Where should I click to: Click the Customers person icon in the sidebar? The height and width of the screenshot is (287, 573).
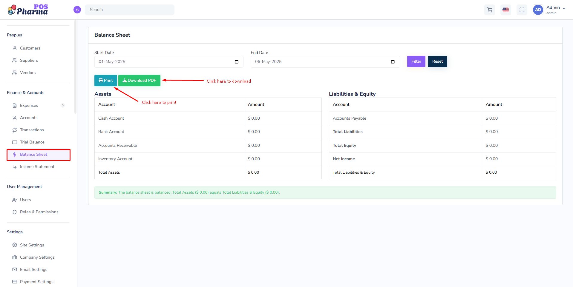pyautogui.click(x=15, y=48)
